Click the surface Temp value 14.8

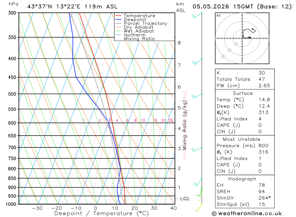pos(264,100)
